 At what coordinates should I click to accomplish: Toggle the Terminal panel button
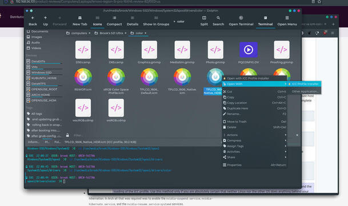click(x=265, y=21)
